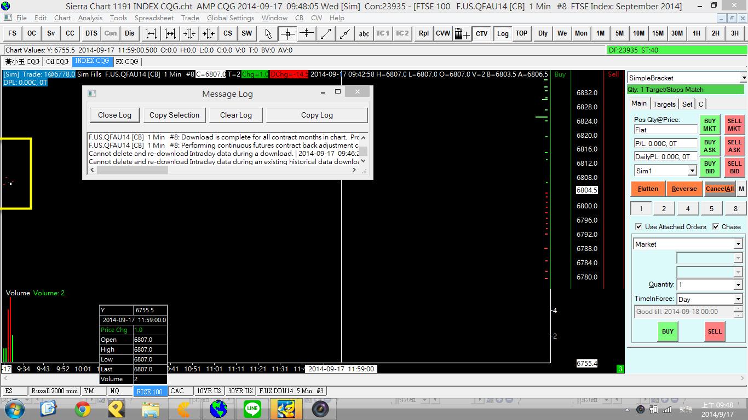748x420 pixels.
Task: Expand the Market order type dropdown
Action: point(738,244)
